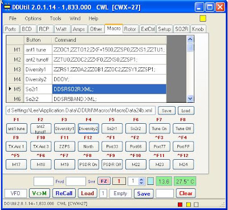This screenshot has width=228, height=210.
Task: Switch to the SO2R tab
Action: 181,29
